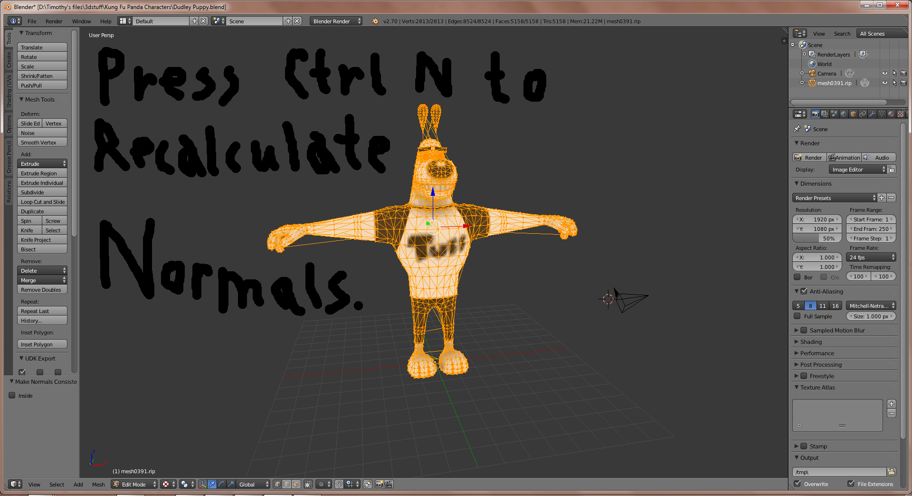The height and width of the screenshot is (496, 912).
Task: Click the Animation render button
Action: 845,157
